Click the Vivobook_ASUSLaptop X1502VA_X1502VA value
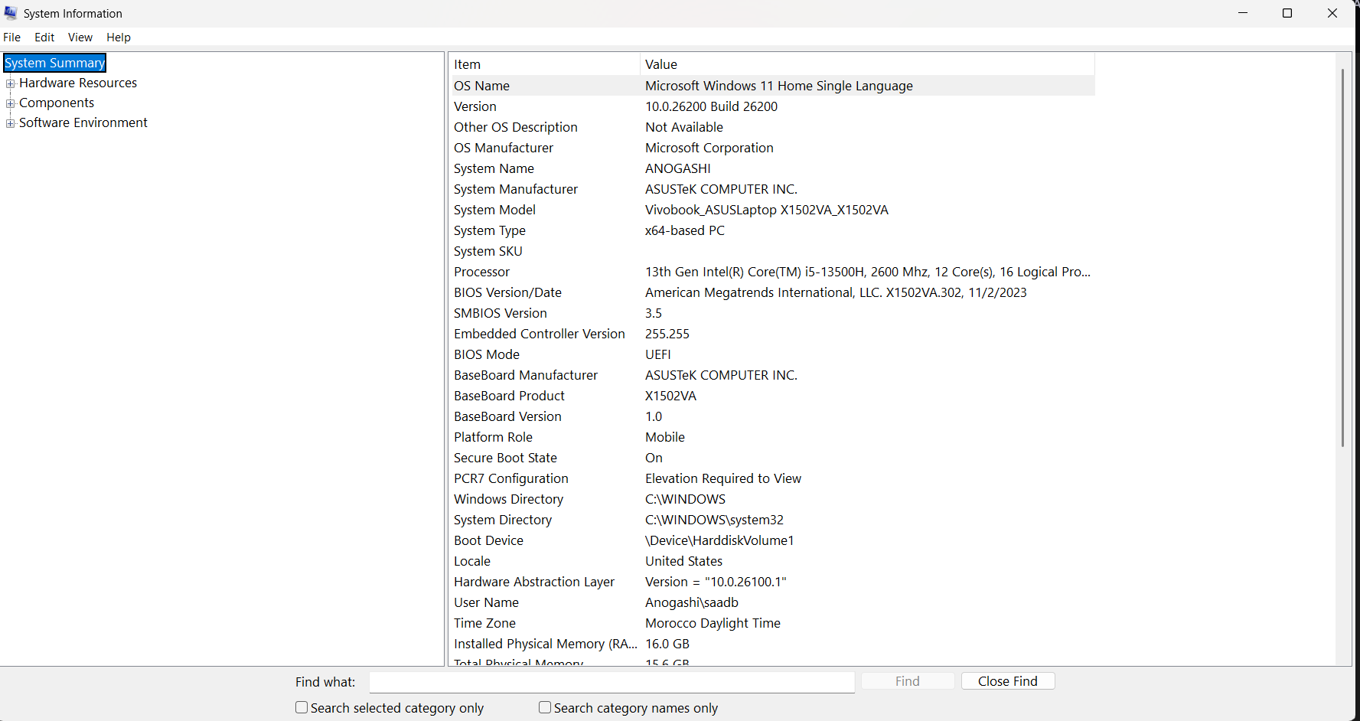The image size is (1360, 721). pyautogui.click(x=767, y=210)
